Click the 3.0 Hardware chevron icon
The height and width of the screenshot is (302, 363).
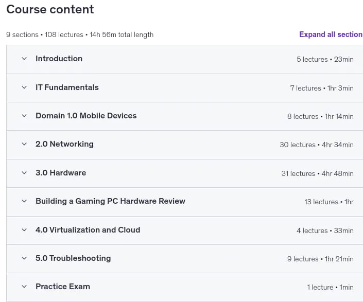point(24,173)
